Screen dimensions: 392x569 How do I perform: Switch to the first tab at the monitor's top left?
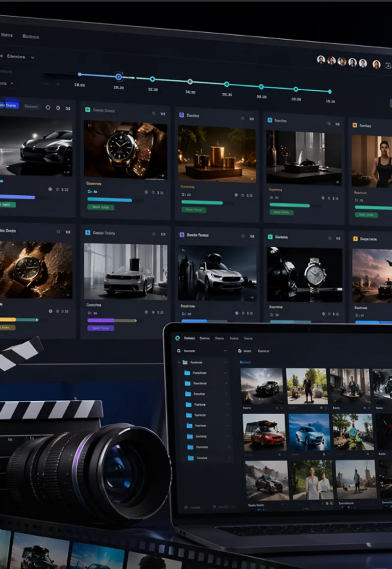[x=7, y=35]
